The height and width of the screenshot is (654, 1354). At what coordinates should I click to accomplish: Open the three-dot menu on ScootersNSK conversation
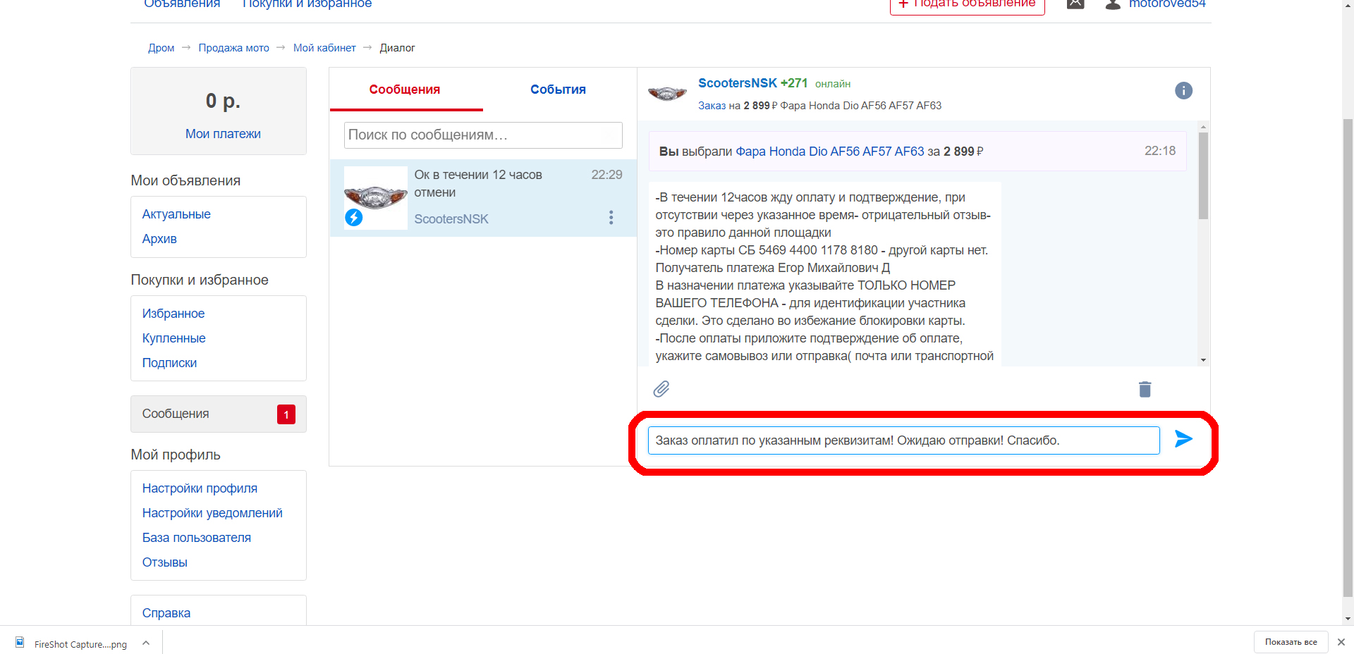(x=611, y=218)
